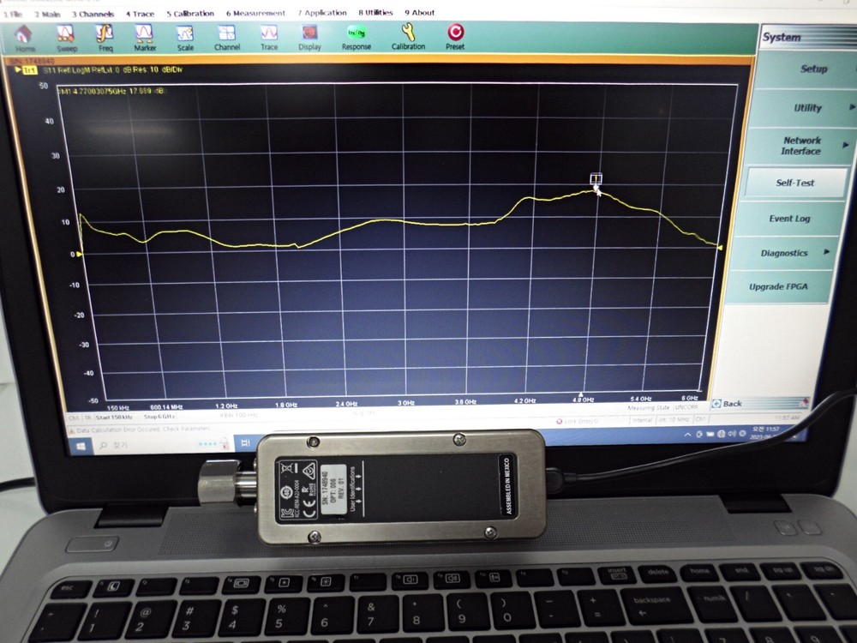Open the File menu

pos(13,15)
